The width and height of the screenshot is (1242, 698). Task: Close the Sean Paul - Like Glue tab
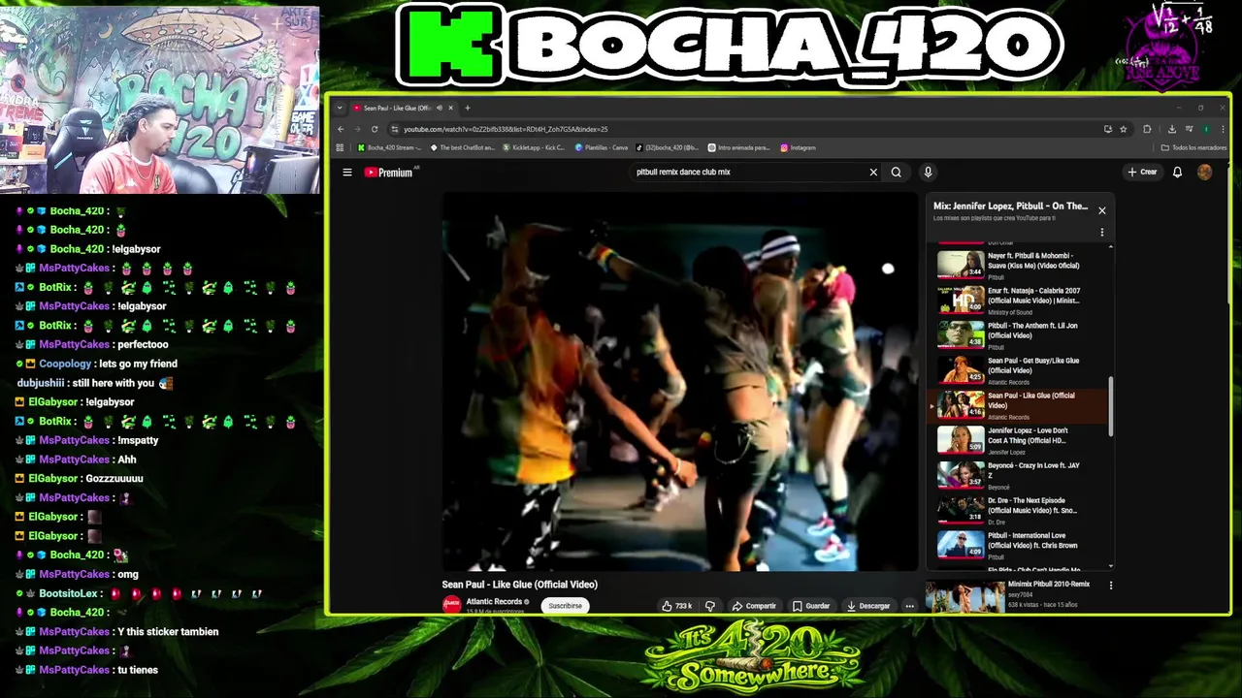click(x=450, y=108)
